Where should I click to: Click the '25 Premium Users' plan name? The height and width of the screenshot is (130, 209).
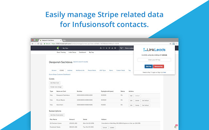(x=56, y=123)
